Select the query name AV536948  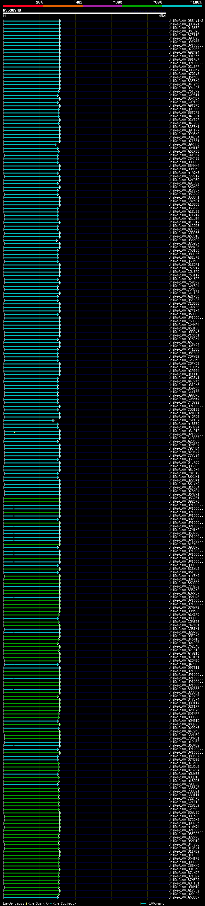12,10
